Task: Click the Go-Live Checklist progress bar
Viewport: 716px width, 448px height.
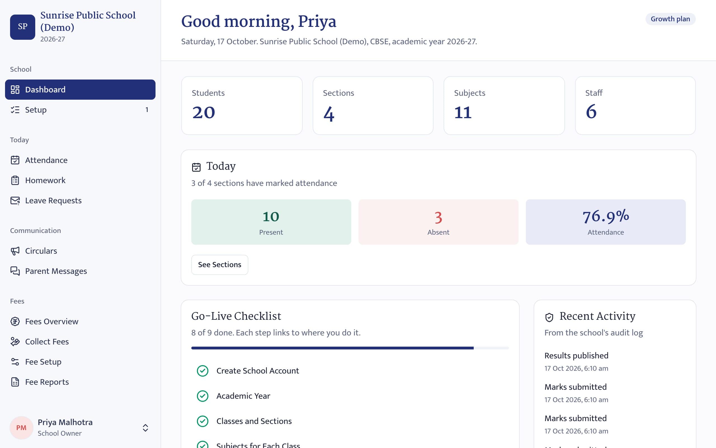Action: (x=350, y=348)
